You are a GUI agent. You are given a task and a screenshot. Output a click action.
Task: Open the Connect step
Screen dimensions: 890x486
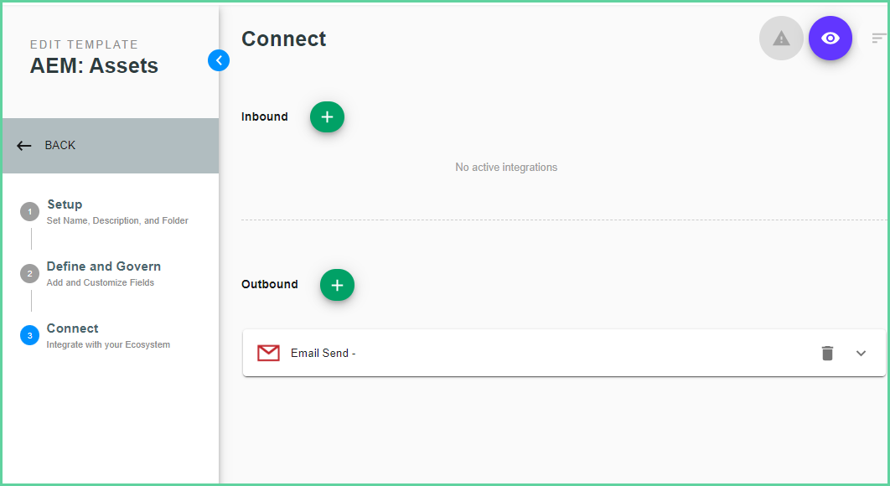tap(73, 328)
